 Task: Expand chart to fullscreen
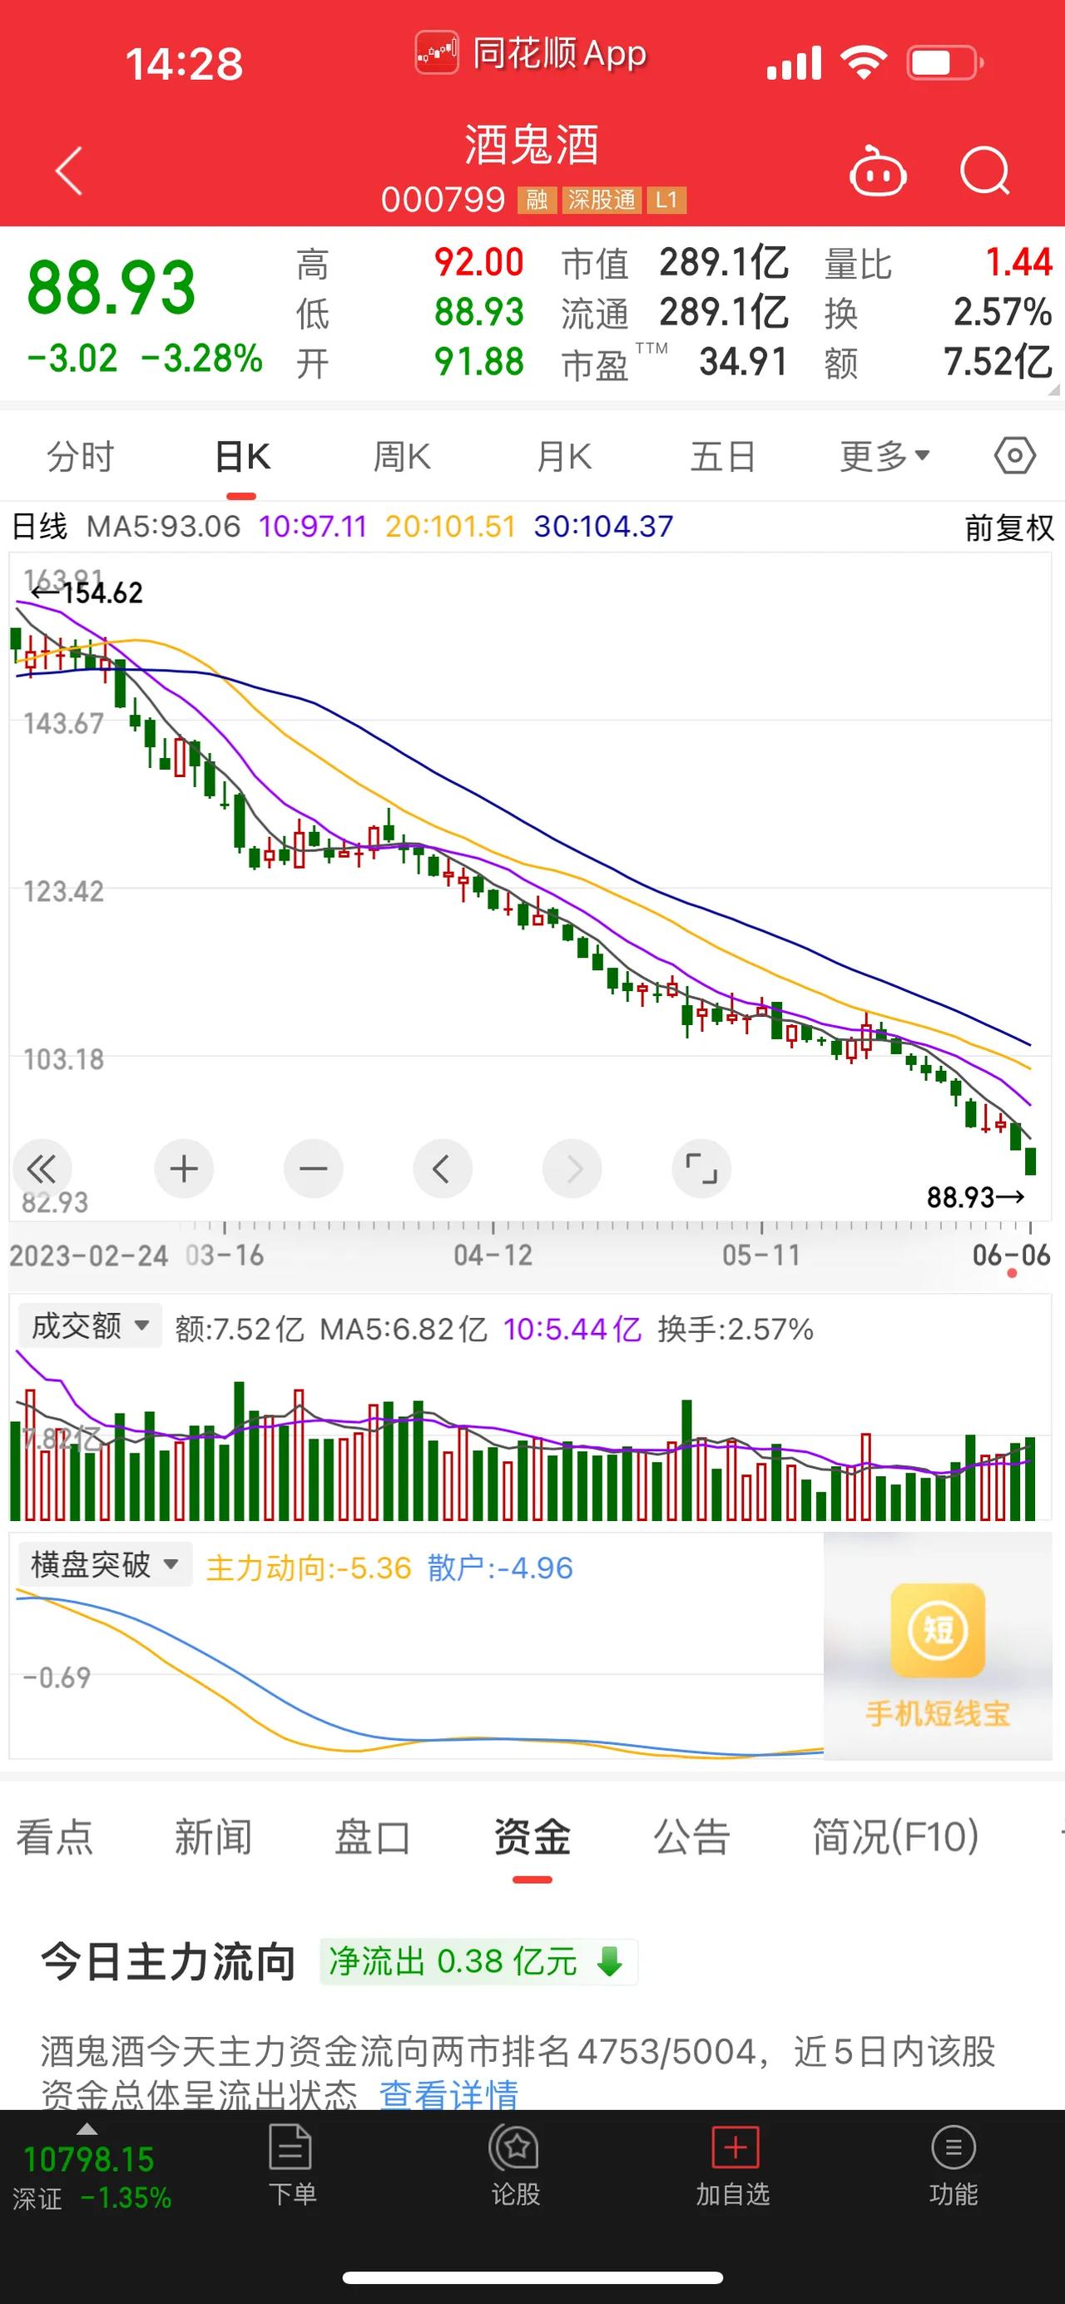pos(701,1168)
